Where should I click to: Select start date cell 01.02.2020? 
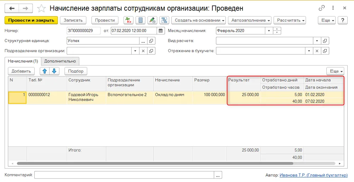click(324, 95)
